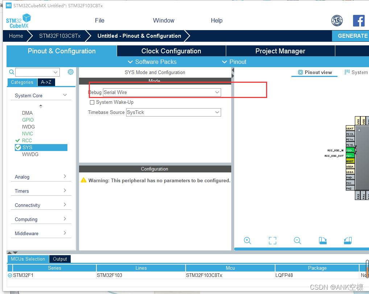This screenshot has width=369, height=294.
Task: Select the MCUs Selection tab
Action: (28, 259)
